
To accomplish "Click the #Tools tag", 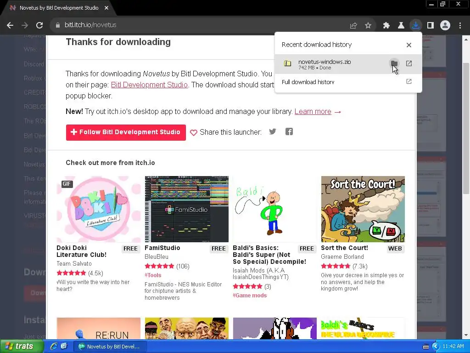I will (x=153, y=275).
